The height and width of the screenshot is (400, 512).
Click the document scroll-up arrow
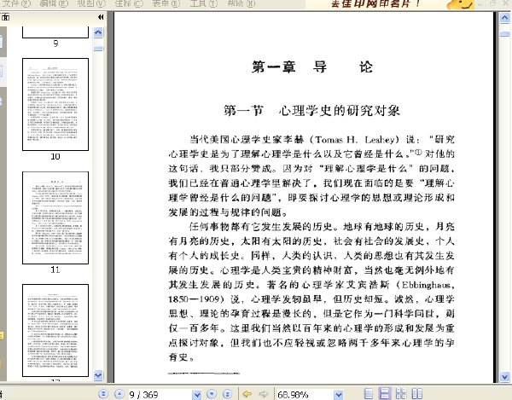pos(505,18)
